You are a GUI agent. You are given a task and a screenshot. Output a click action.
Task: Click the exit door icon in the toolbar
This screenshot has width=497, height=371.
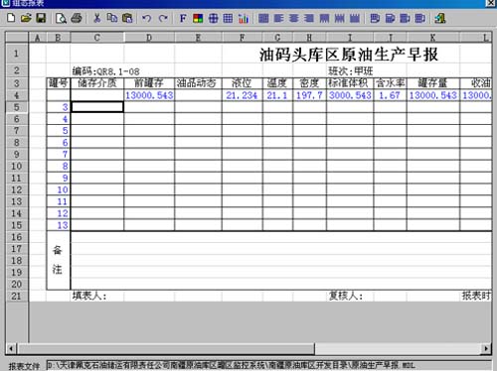(440, 18)
